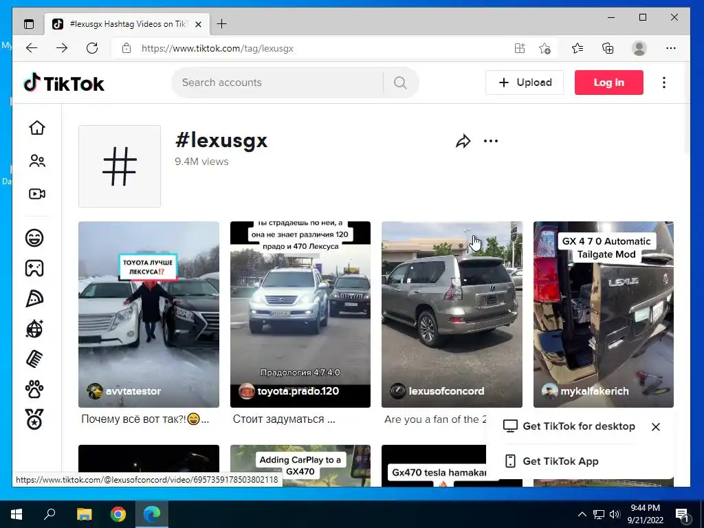This screenshot has width=704, height=528.
Task: Open File Explorer from the taskbar
Action: 84,514
